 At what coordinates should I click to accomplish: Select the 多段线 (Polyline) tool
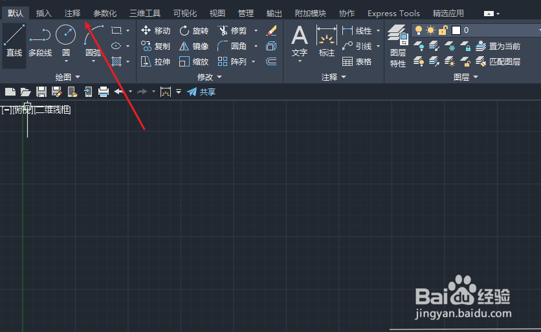(x=40, y=41)
